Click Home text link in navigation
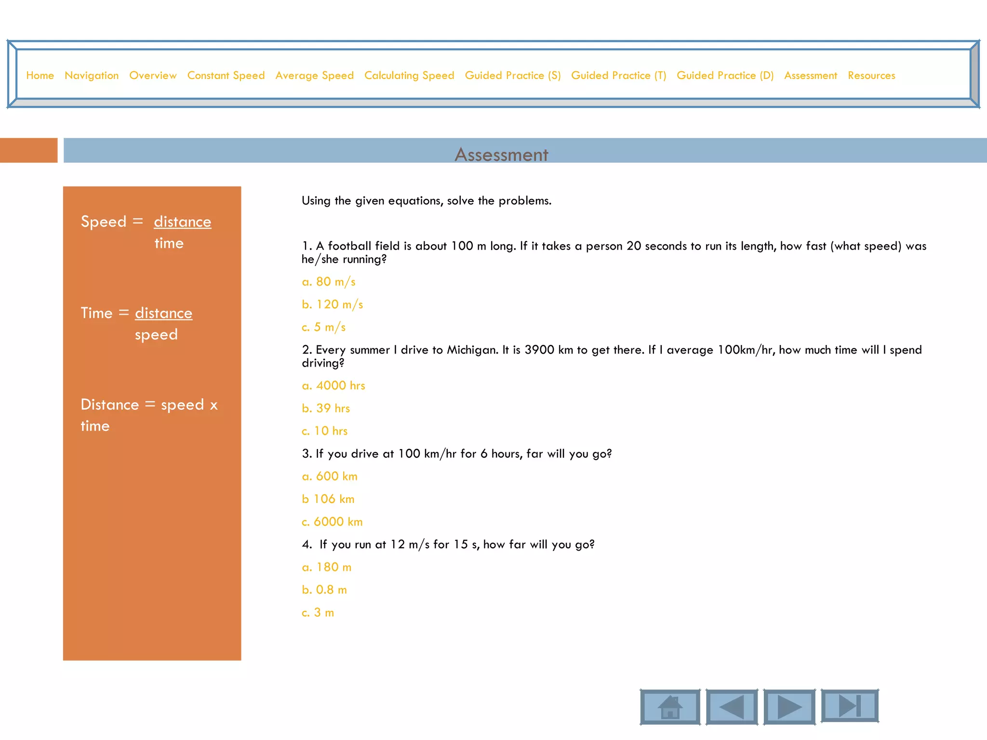The width and height of the screenshot is (987, 740). tap(40, 76)
